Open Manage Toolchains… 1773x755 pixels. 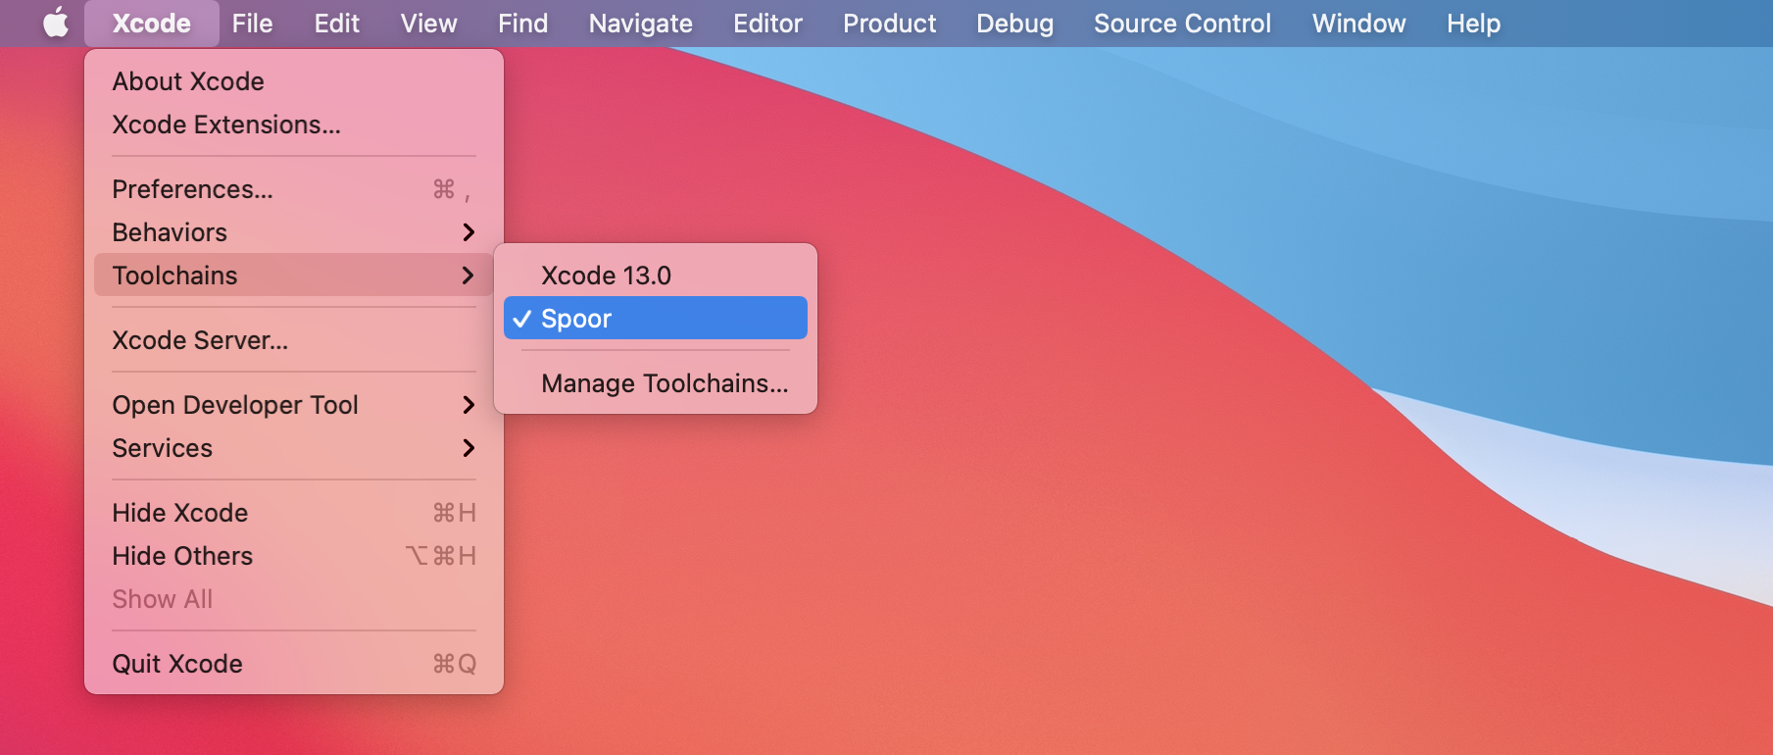[x=656, y=383]
